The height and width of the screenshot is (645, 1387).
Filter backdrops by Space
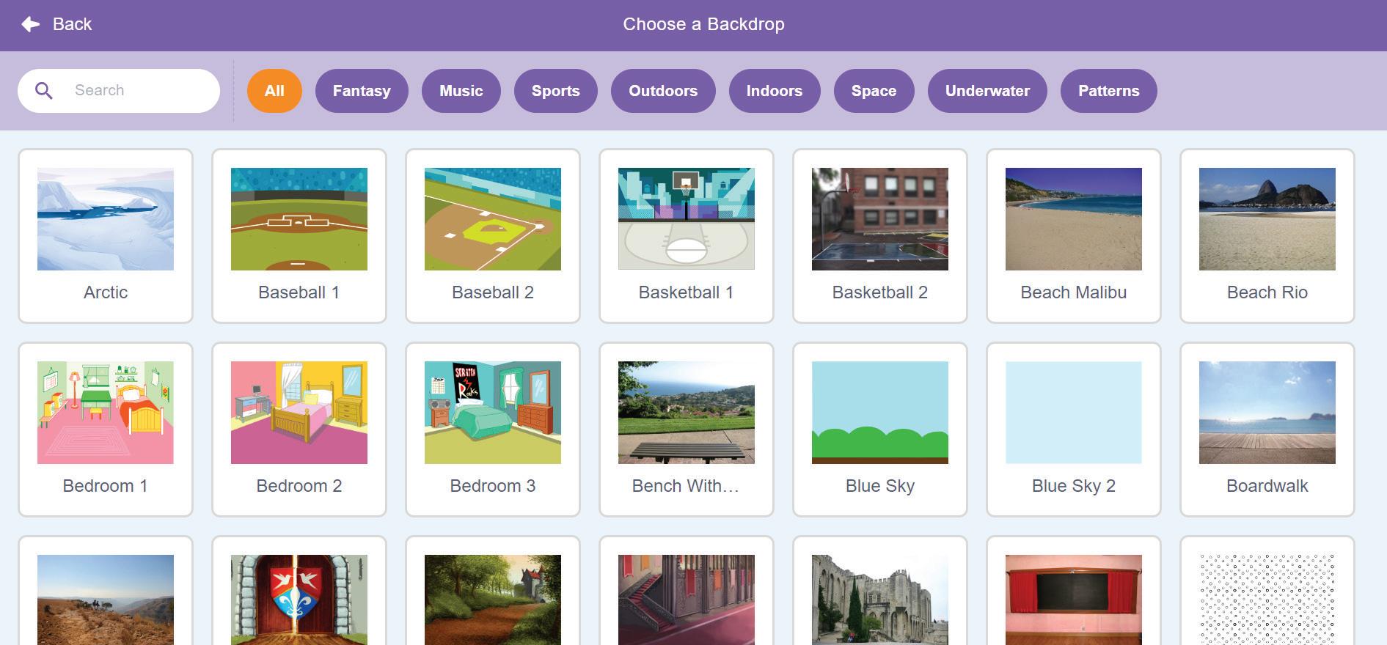pos(874,91)
